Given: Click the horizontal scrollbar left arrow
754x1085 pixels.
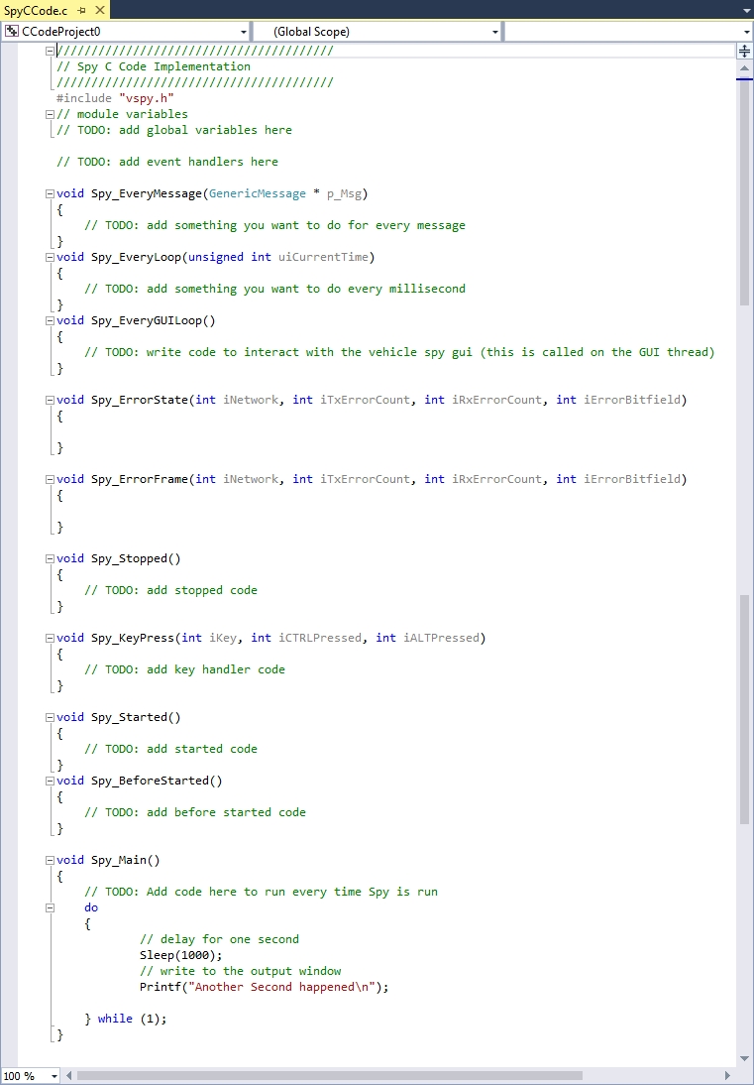Looking at the screenshot, I should 69,1076.
